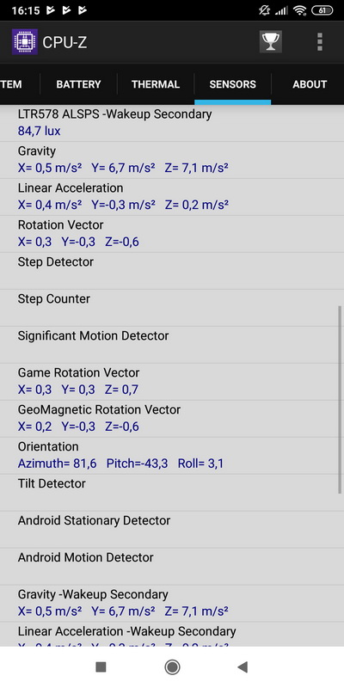Tap the Android home circle button

point(172,667)
